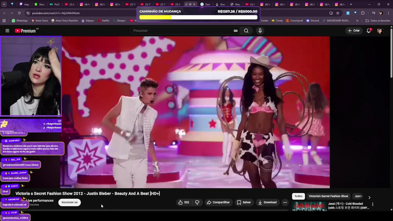This screenshot has width=393, height=221.
Task: Open the browser extensions puzzle icon
Action: 363,13
